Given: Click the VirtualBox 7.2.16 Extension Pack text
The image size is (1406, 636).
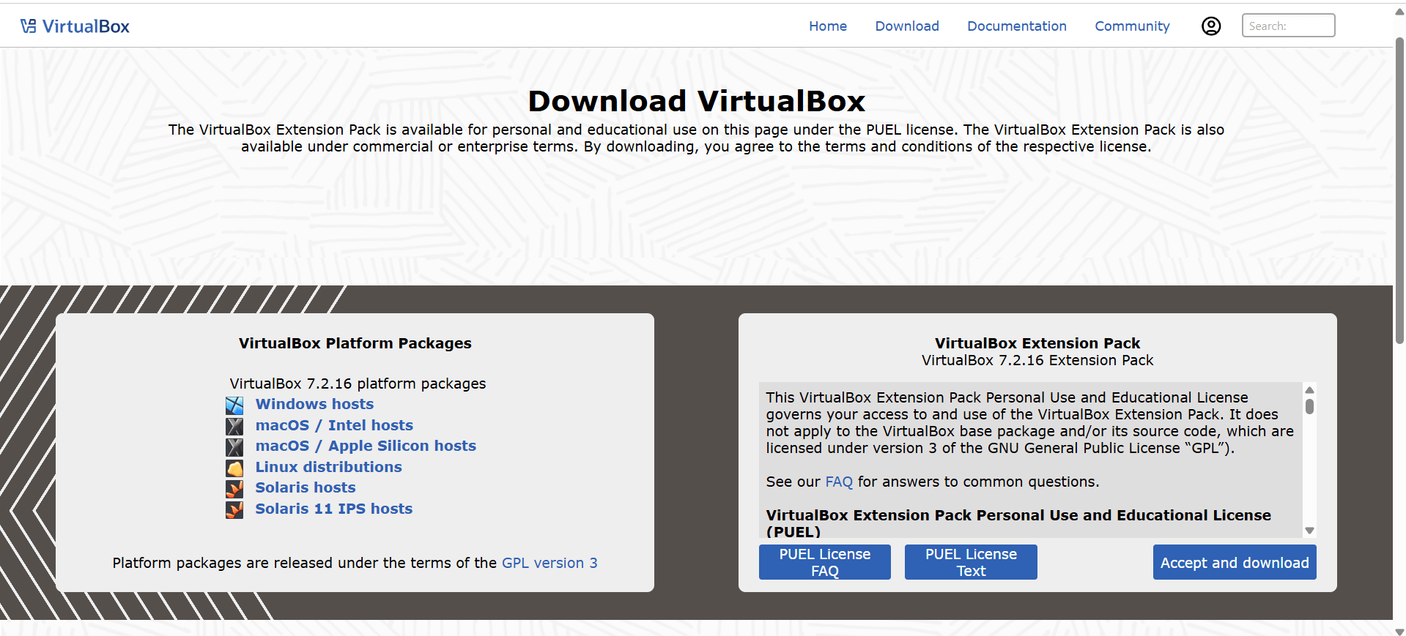Looking at the screenshot, I should pos(1037,360).
